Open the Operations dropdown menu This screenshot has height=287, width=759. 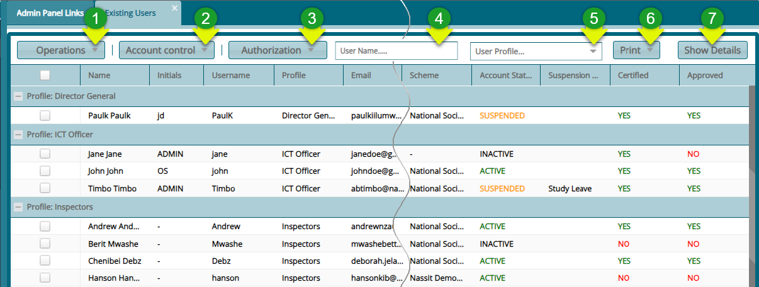[x=60, y=50]
